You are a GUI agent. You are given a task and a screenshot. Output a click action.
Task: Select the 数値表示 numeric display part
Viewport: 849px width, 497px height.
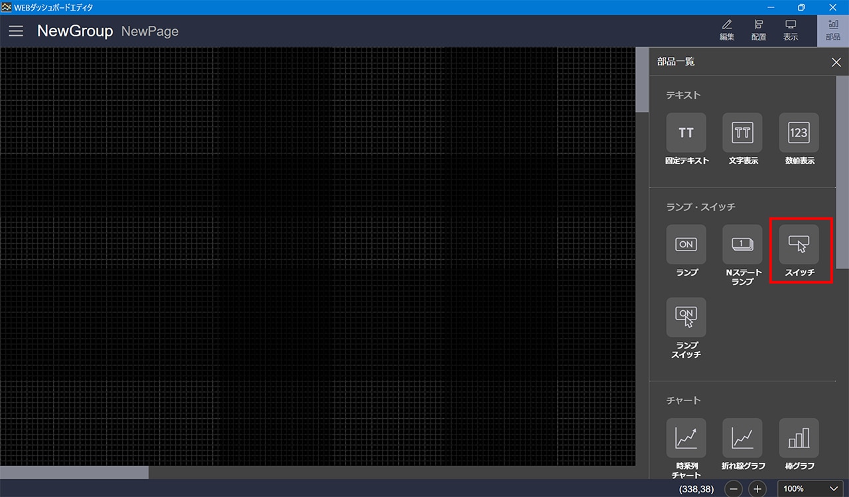click(799, 133)
